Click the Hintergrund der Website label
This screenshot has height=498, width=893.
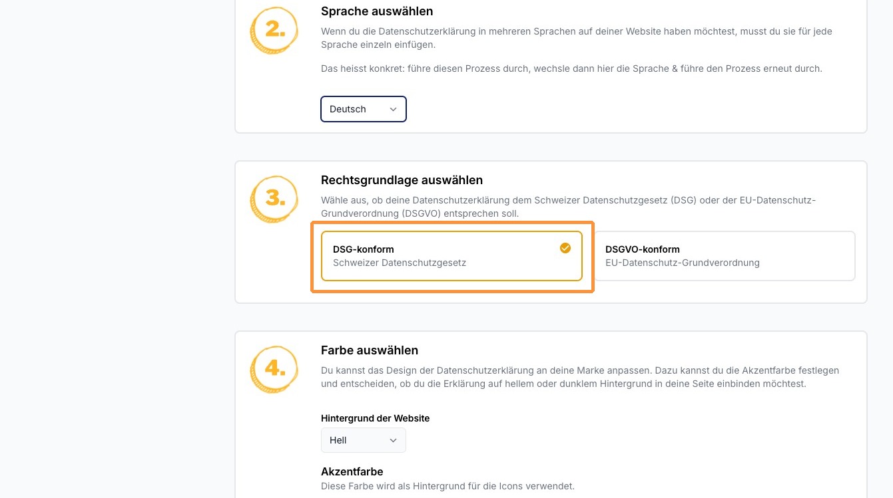[x=375, y=418]
